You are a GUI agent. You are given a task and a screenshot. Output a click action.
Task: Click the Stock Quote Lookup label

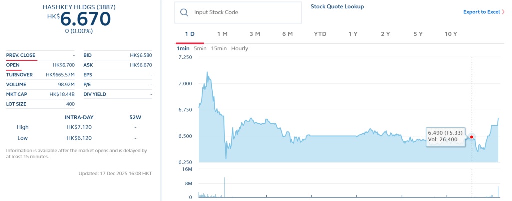tap(337, 6)
